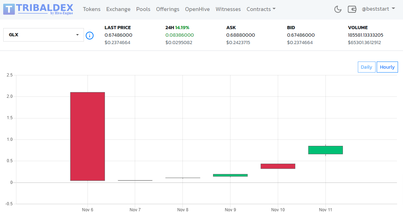This screenshot has height=212, width=403.
Task: Open the Offerings link
Action: point(168,9)
